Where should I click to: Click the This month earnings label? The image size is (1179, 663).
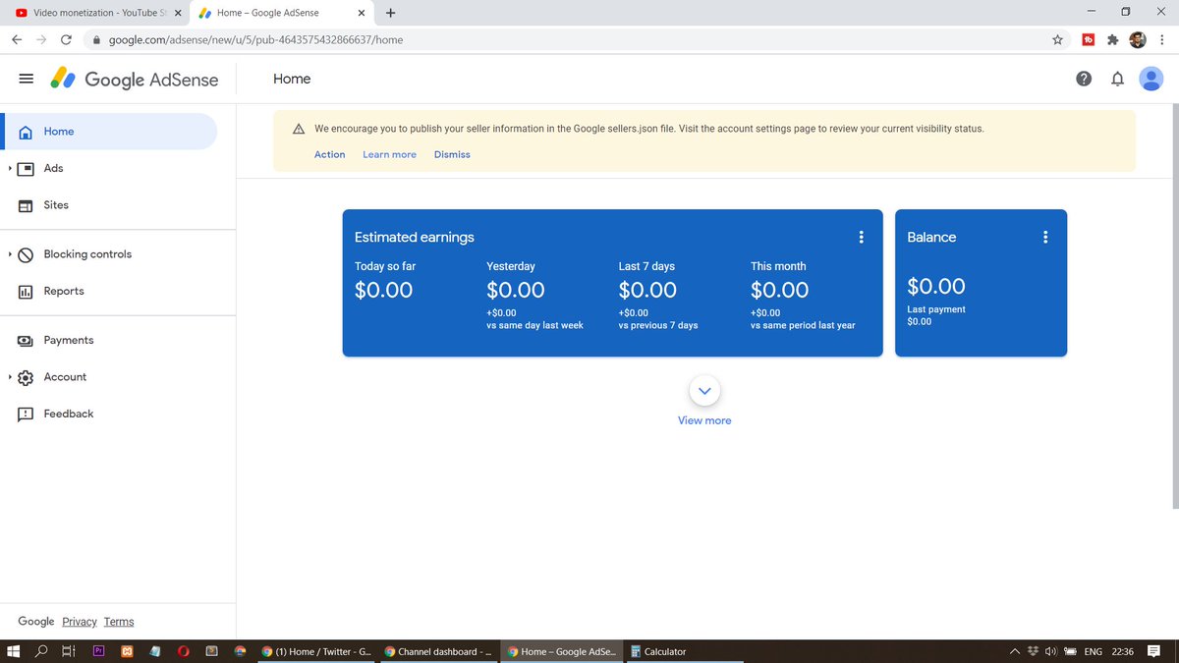pyautogui.click(x=778, y=266)
